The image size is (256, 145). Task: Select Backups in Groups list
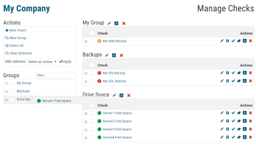(23, 91)
